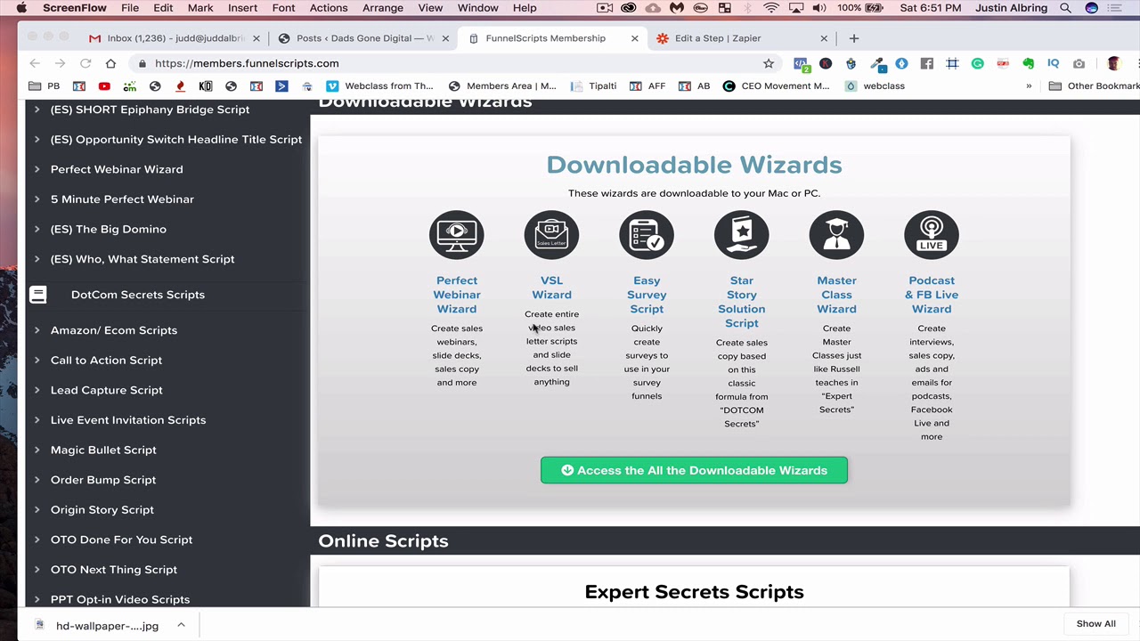The width and height of the screenshot is (1140, 641).
Task: Open a new browser tab
Action: pos(853,38)
